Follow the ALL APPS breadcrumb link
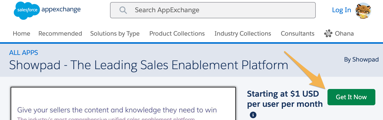 24,53
